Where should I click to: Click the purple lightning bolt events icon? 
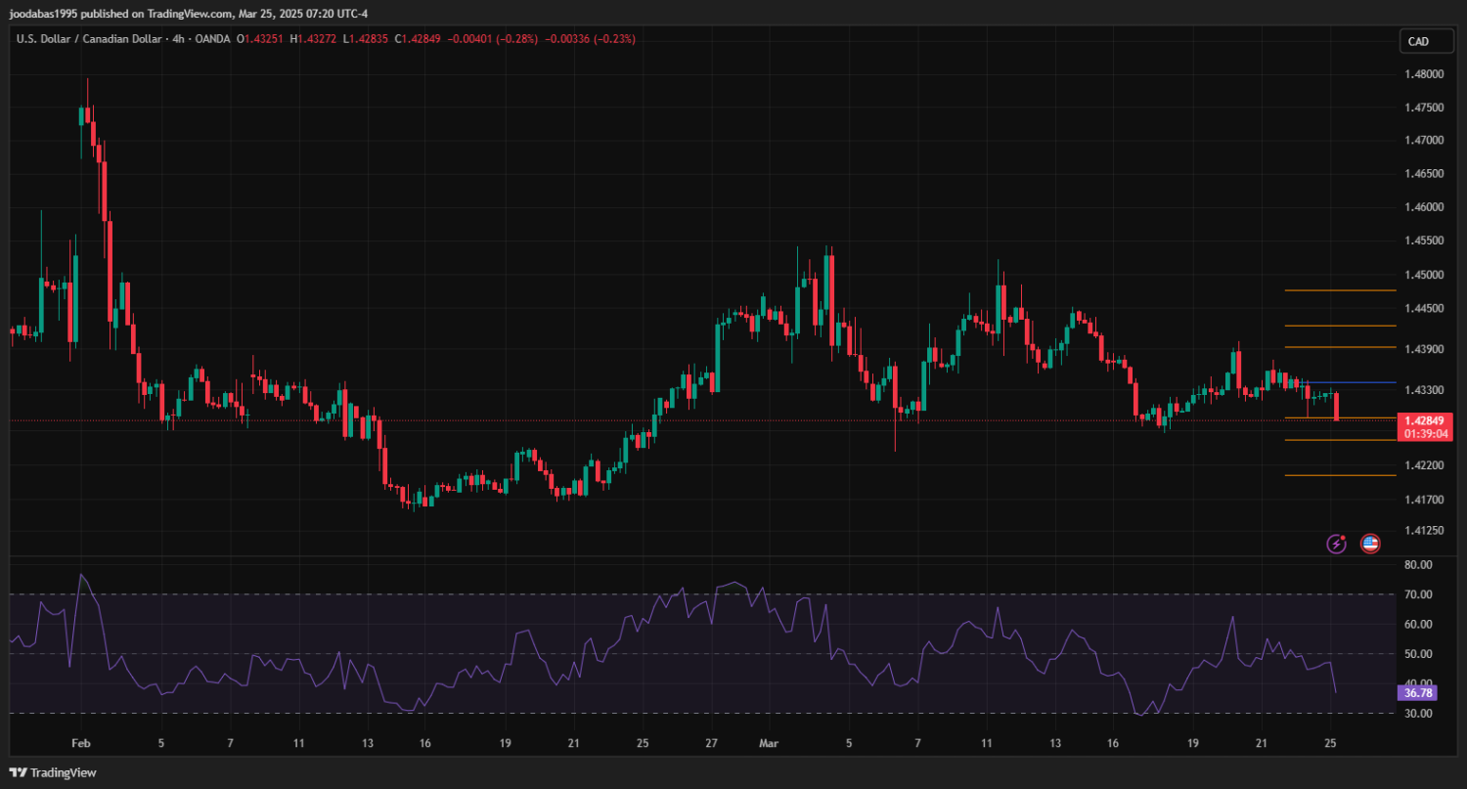pyautogui.click(x=1336, y=544)
